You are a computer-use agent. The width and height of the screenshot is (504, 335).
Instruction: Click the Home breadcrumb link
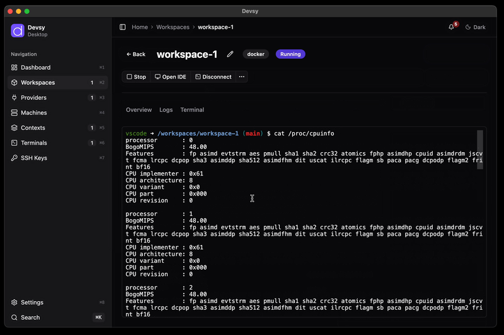click(x=139, y=27)
